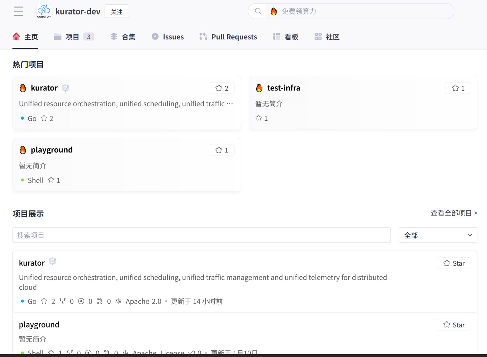Click the home icon on 主页 tab
The height and width of the screenshot is (357, 487).
coord(16,36)
